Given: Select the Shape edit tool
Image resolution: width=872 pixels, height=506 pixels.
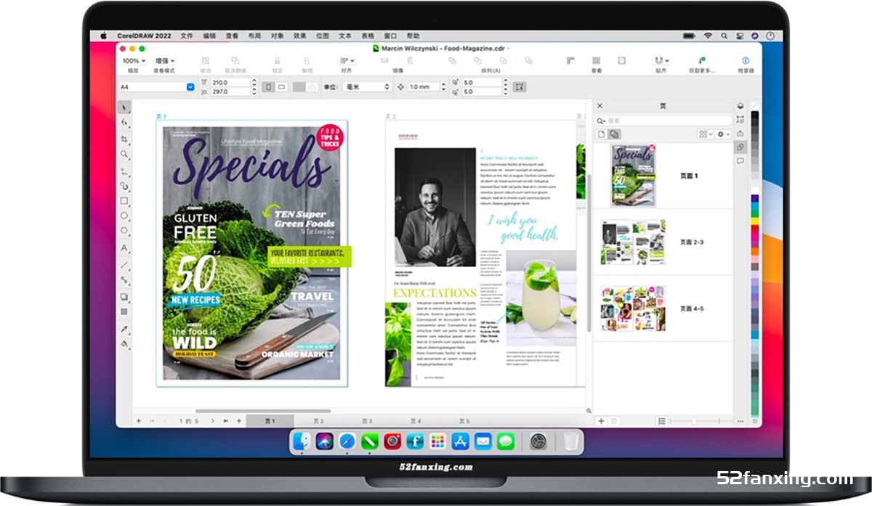Looking at the screenshot, I should pos(124,123).
